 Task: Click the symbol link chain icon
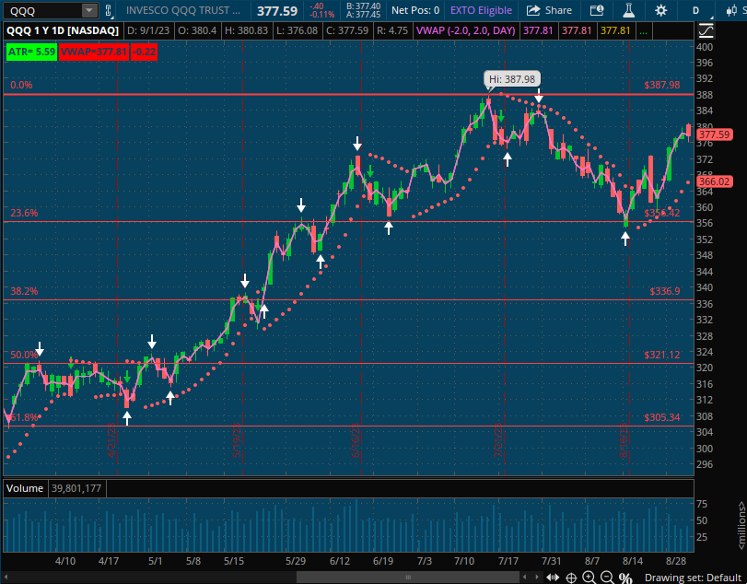coord(109,10)
